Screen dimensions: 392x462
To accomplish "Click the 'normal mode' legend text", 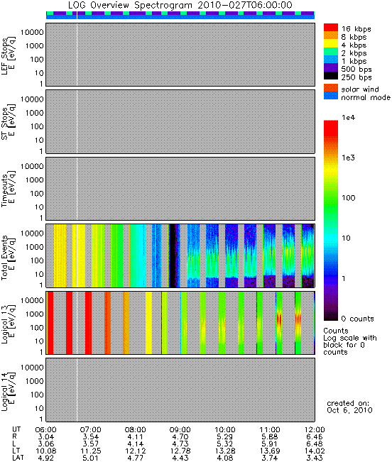I will pos(366,97).
